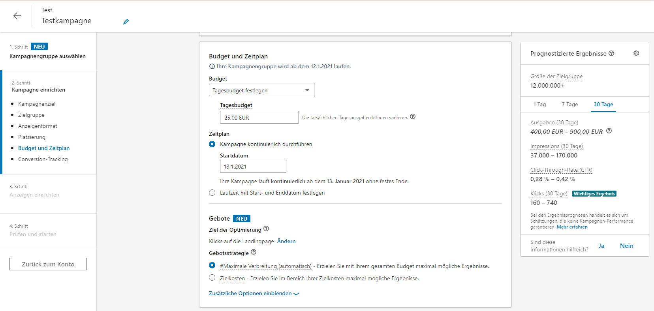Go to Anzeigenformat section

(x=38, y=126)
